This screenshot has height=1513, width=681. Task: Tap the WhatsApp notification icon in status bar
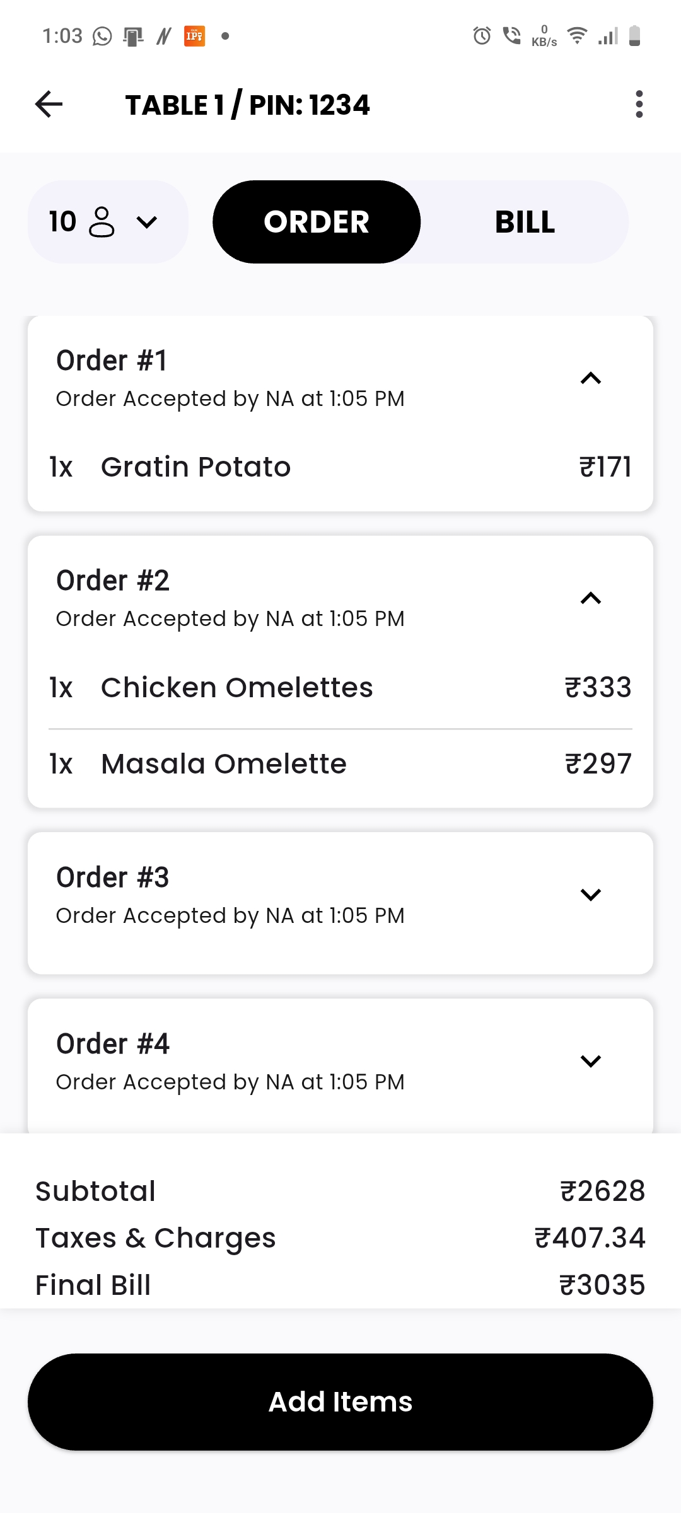[102, 36]
